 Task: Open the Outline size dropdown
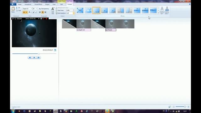(x=162, y=11)
